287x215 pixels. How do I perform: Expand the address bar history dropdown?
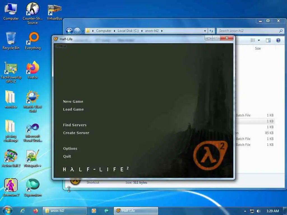click(205, 31)
